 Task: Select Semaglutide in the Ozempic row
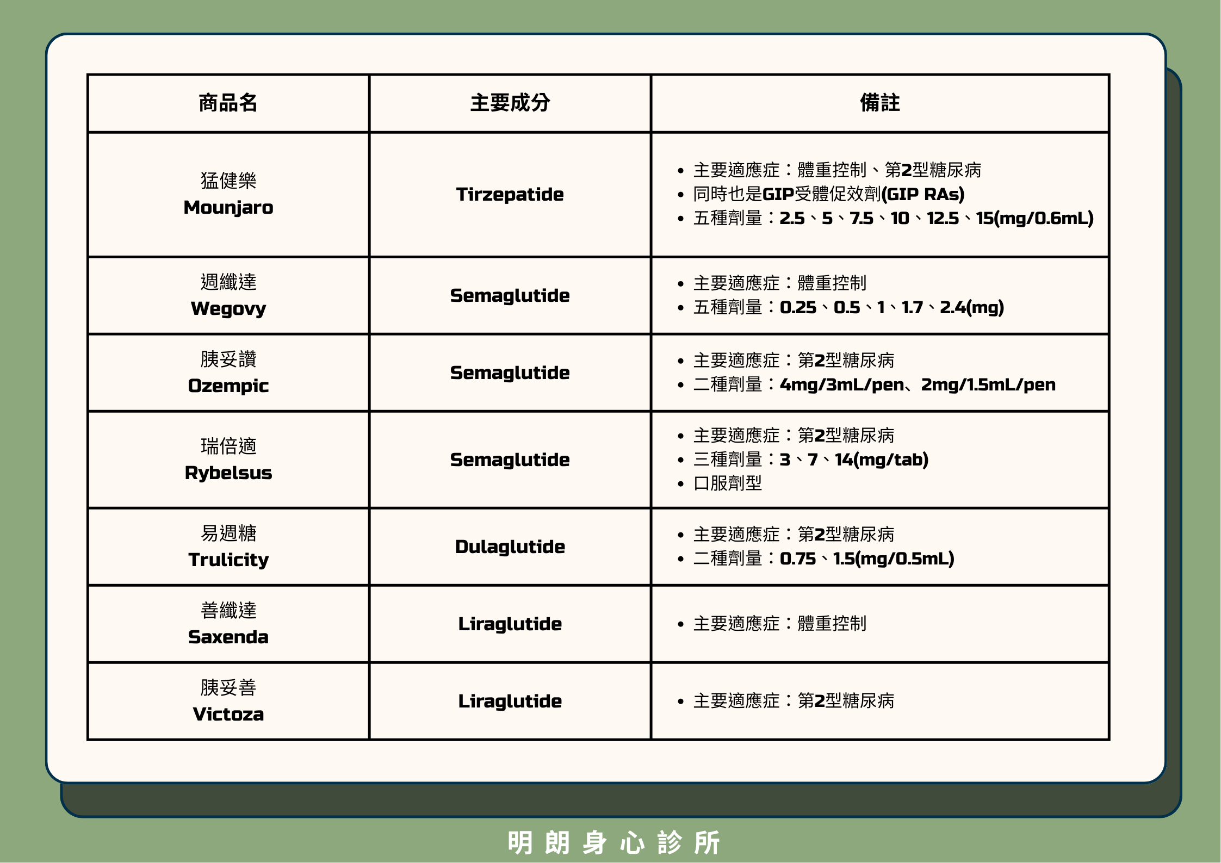point(510,373)
